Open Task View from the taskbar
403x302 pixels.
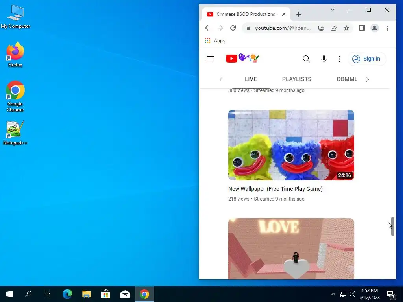(47, 294)
